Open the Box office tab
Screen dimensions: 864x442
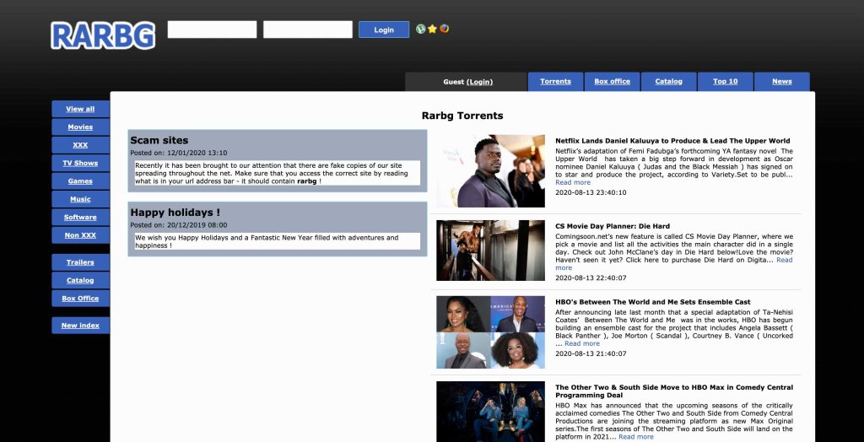(x=613, y=82)
